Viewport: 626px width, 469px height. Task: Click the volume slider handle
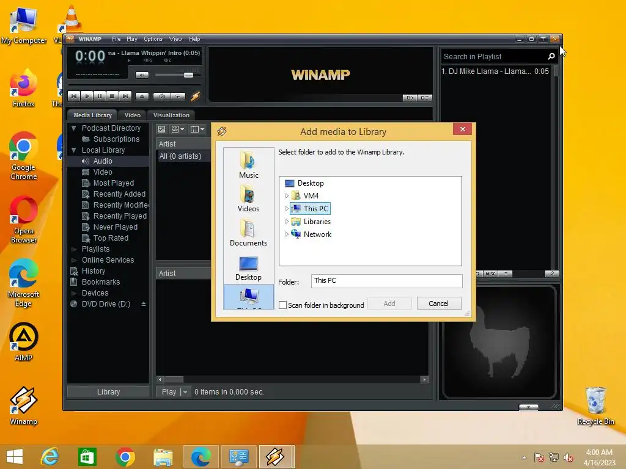pyautogui.click(x=188, y=75)
